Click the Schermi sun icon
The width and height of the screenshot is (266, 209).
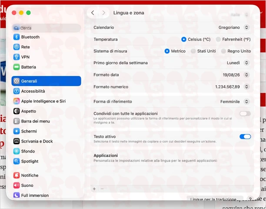click(17, 131)
